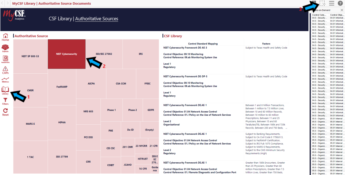The height and width of the screenshot is (175, 345).
Task: Select the ISO/IEC 27002 tile
Action: coord(104,54)
